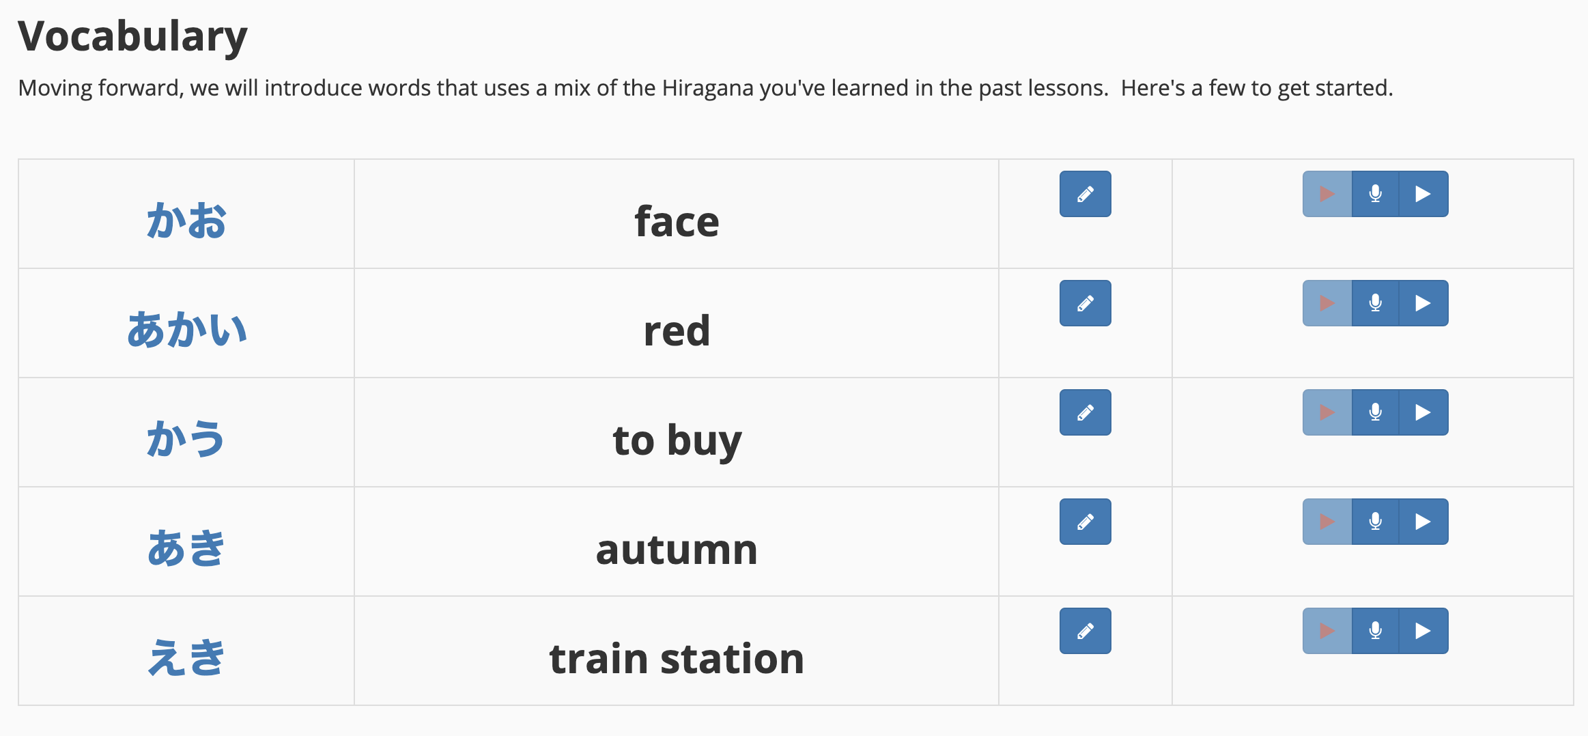
Task: Open the writing practice pencil for 'to buy'
Action: [x=1085, y=412]
